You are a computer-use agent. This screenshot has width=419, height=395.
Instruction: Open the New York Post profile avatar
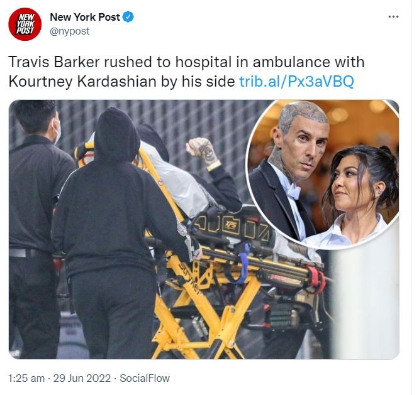(x=25, y=24)
